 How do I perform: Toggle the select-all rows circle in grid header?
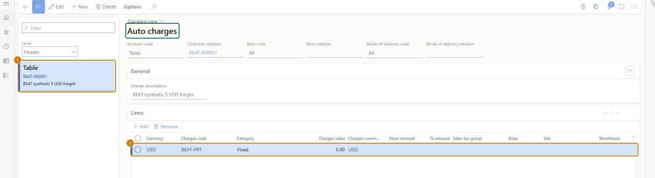(x=138, y=139)
